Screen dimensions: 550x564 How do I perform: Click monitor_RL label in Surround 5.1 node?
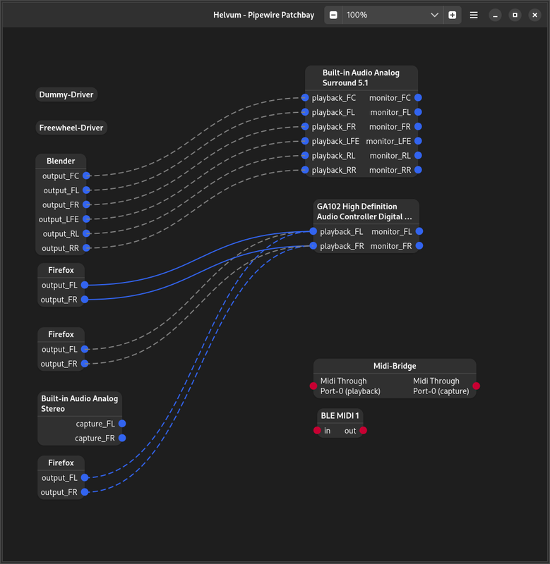390,155
